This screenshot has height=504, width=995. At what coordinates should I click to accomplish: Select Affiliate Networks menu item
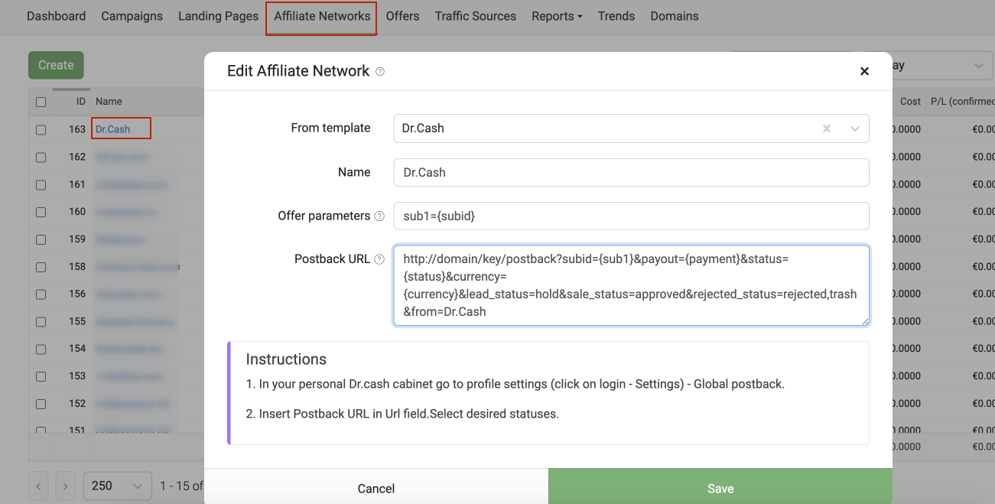[322, 16]
